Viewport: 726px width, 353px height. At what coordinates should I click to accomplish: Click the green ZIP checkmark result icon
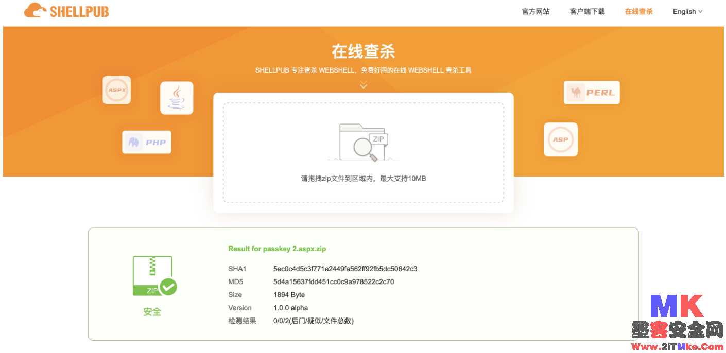point(154,276)
